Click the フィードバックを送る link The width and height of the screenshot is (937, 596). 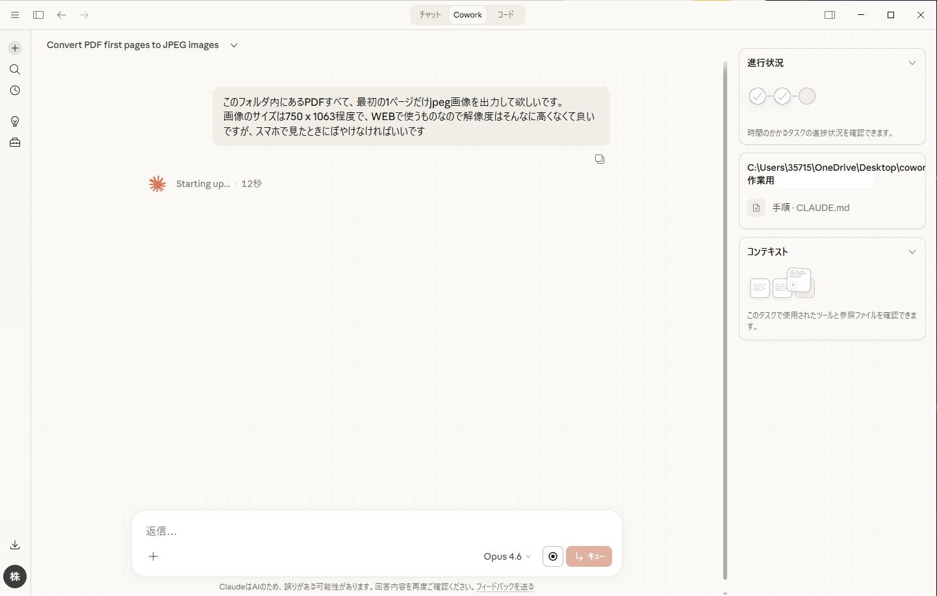pyautogui.click(x=505, y=587)
